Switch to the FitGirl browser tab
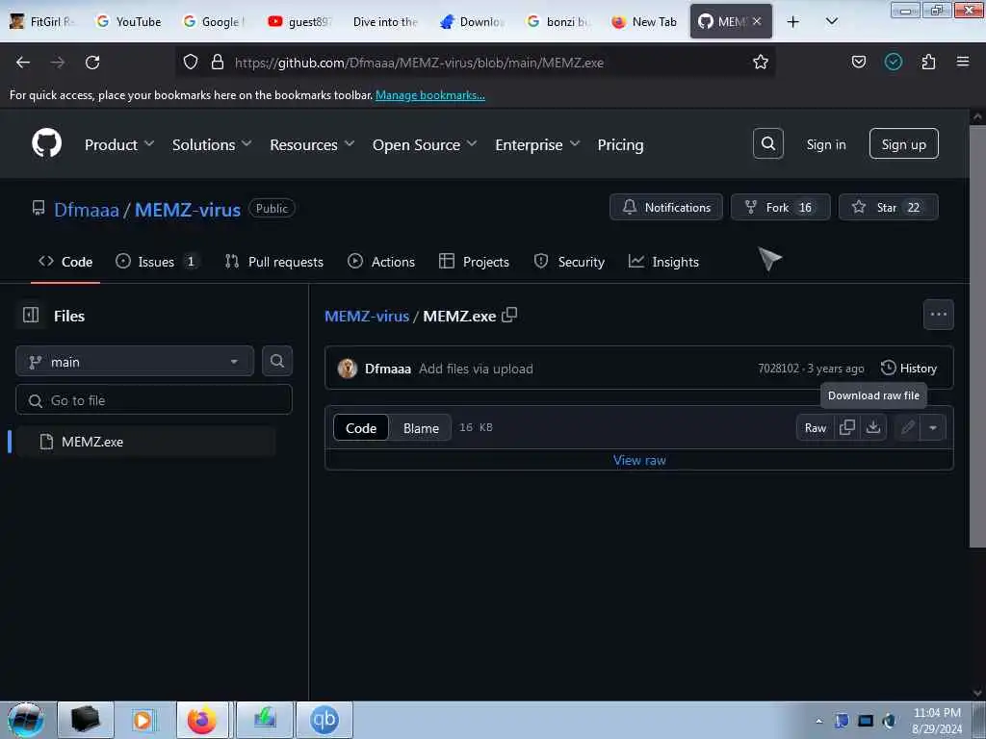This screenshot has width=986, height=739. click(x=42, y=21)
